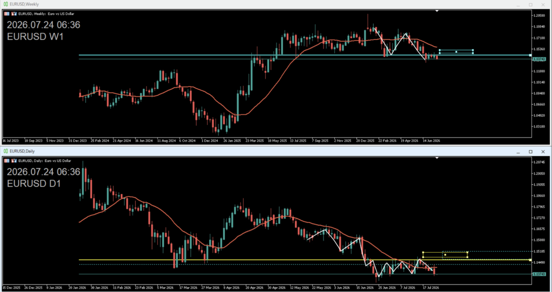Image resolution: width=552 pixels, height=292 pixels.
Task: Click '16 Jul 2023' on Weekly time axis
Action: click(x=10, y=141)
